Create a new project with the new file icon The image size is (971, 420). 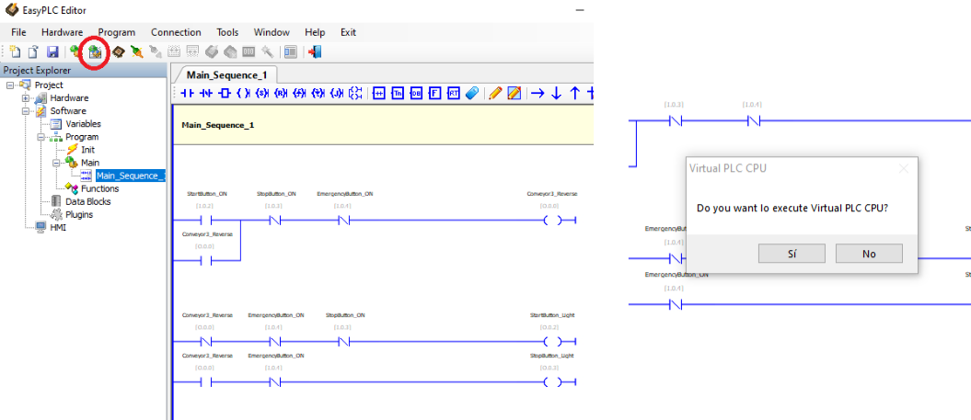(x=16, y=52)
